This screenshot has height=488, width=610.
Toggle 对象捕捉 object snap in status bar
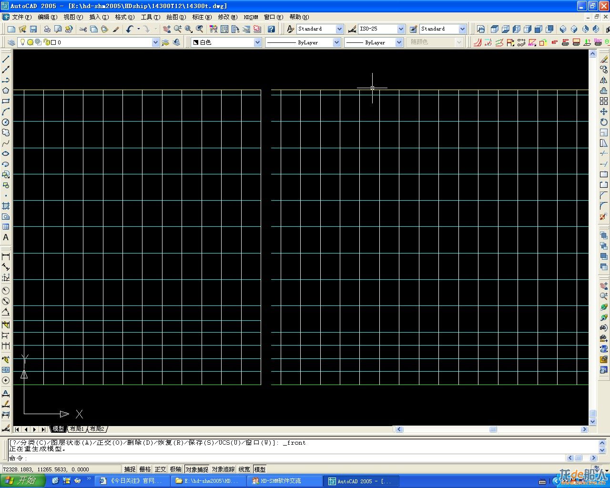[x=197, y=469]
